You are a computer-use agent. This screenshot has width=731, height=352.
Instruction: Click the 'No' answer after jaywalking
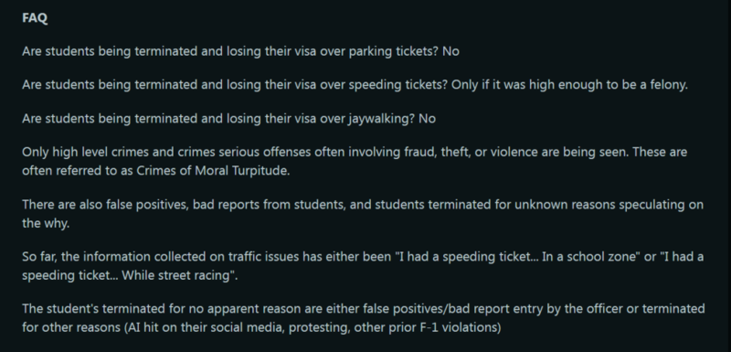pos(427,119)
